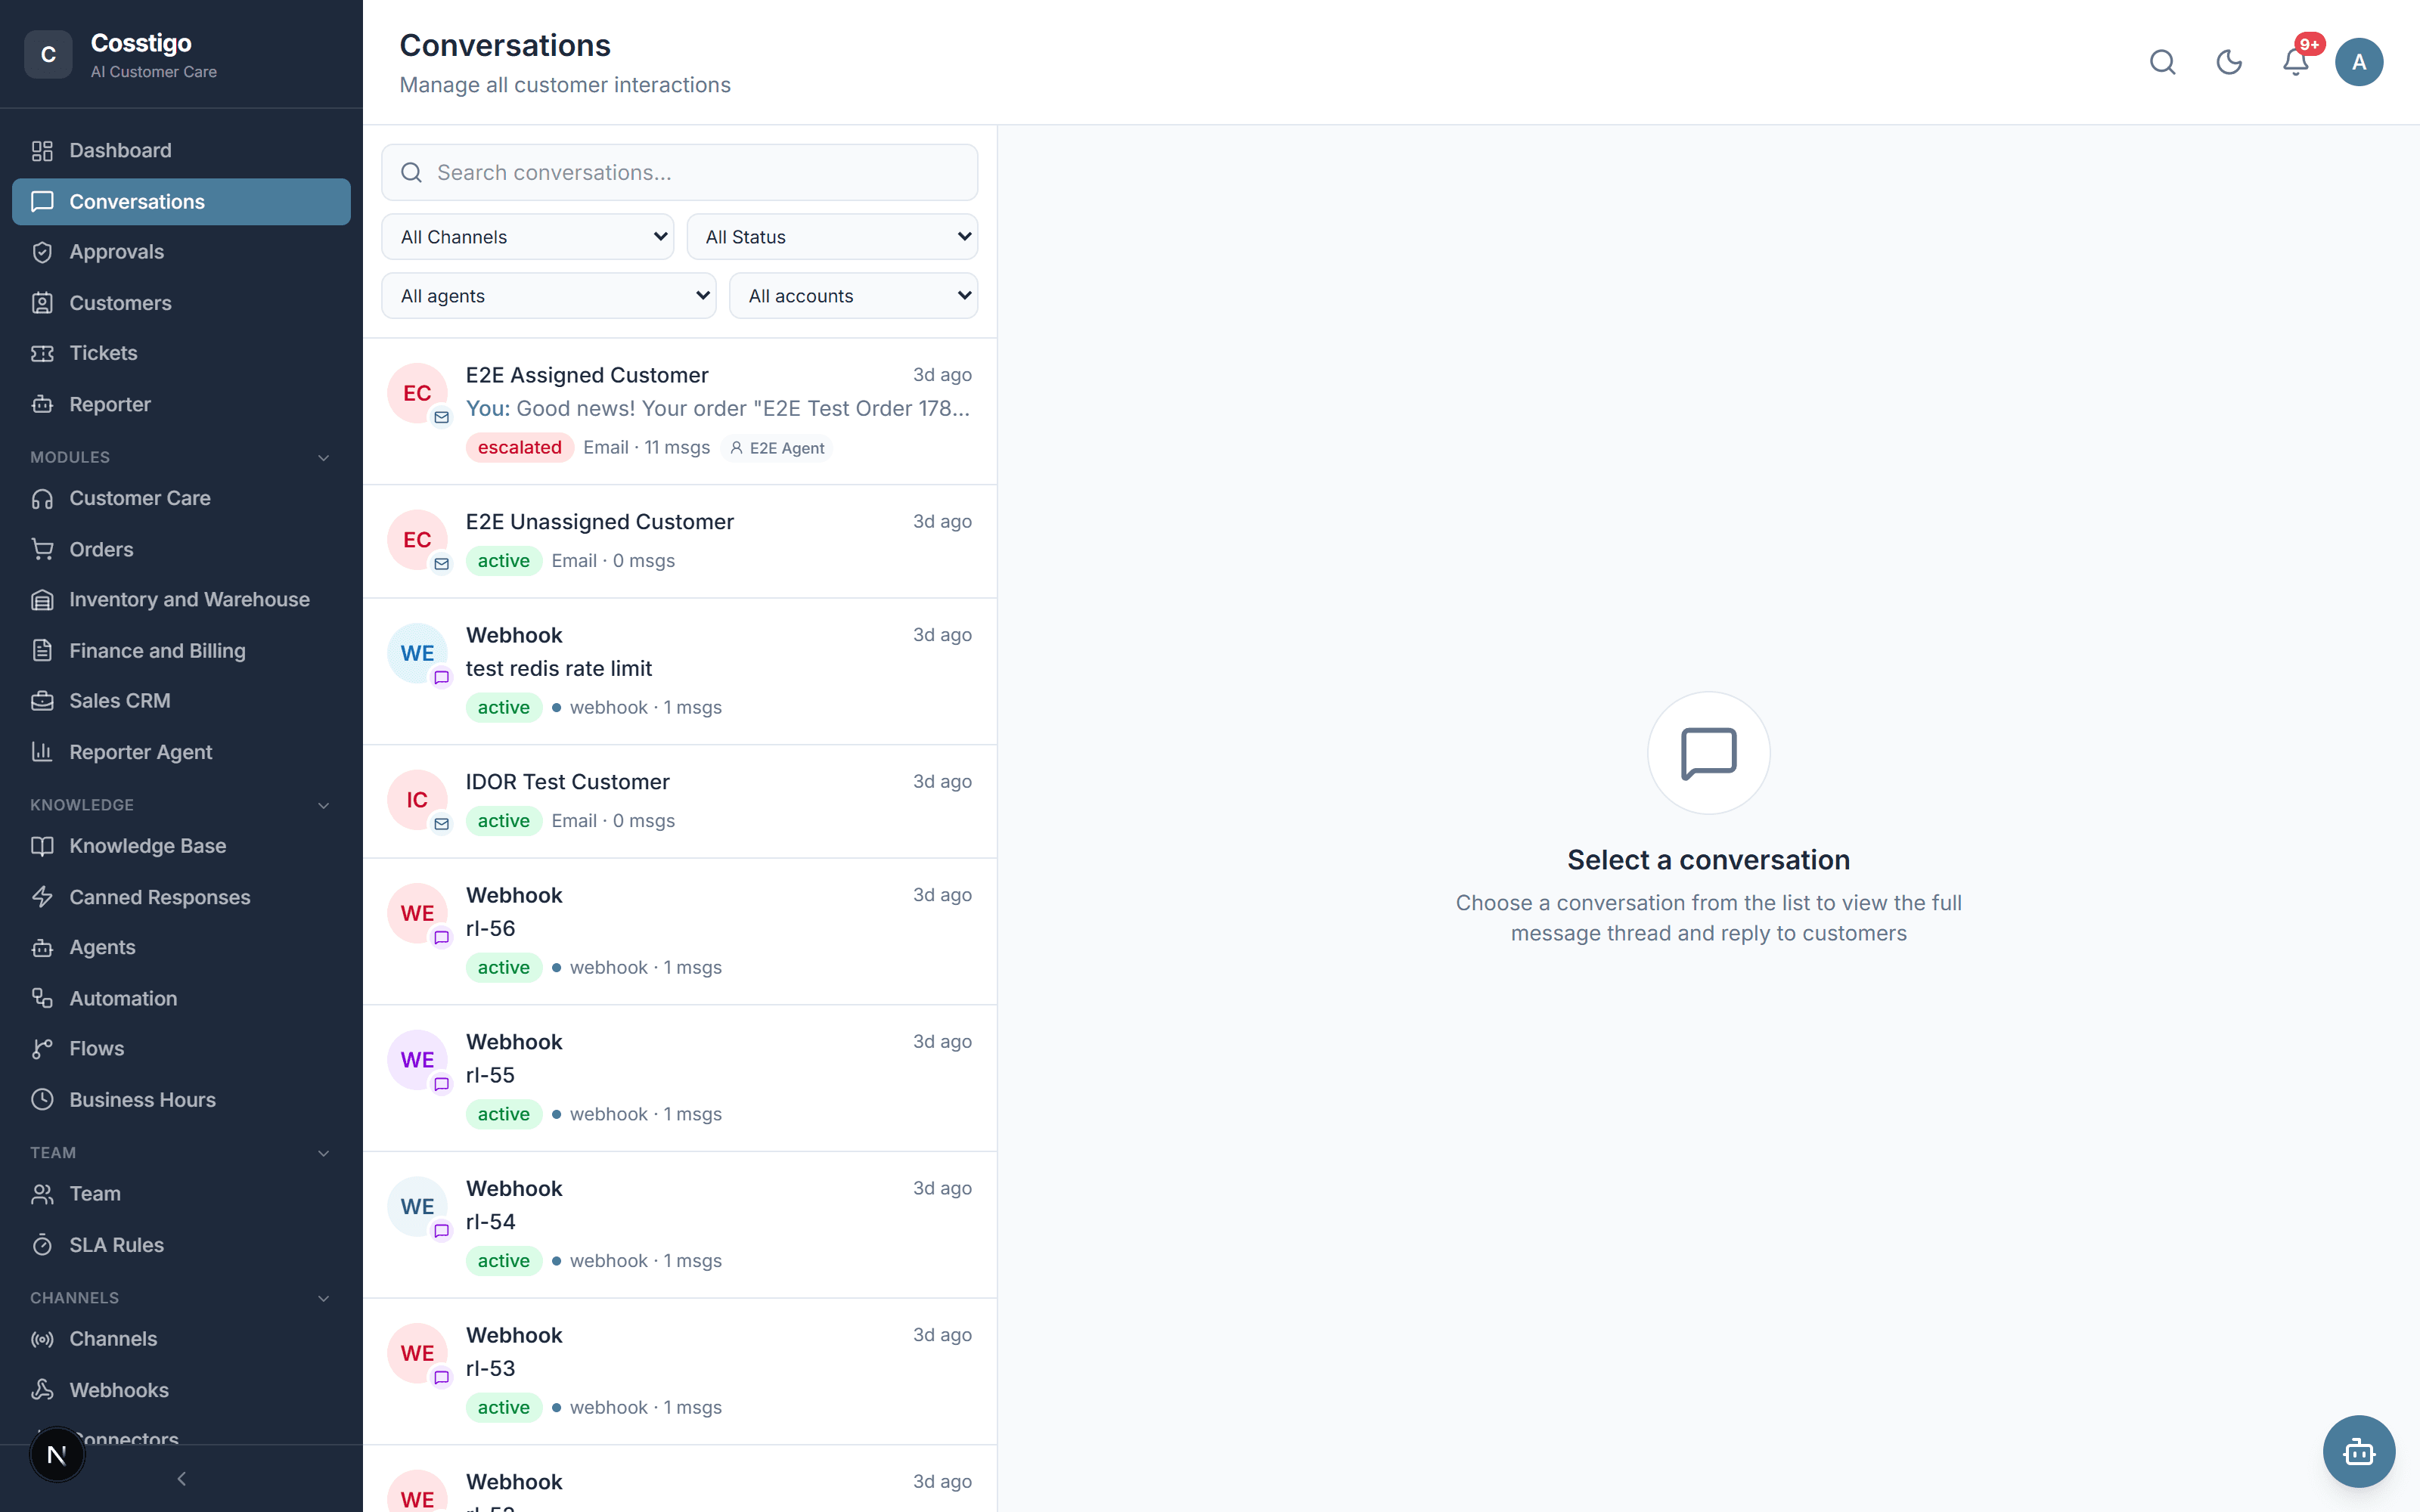Click the Automation workflow icon
Viewport: 2420px width, 1512px height.
(x=42, y=998)
